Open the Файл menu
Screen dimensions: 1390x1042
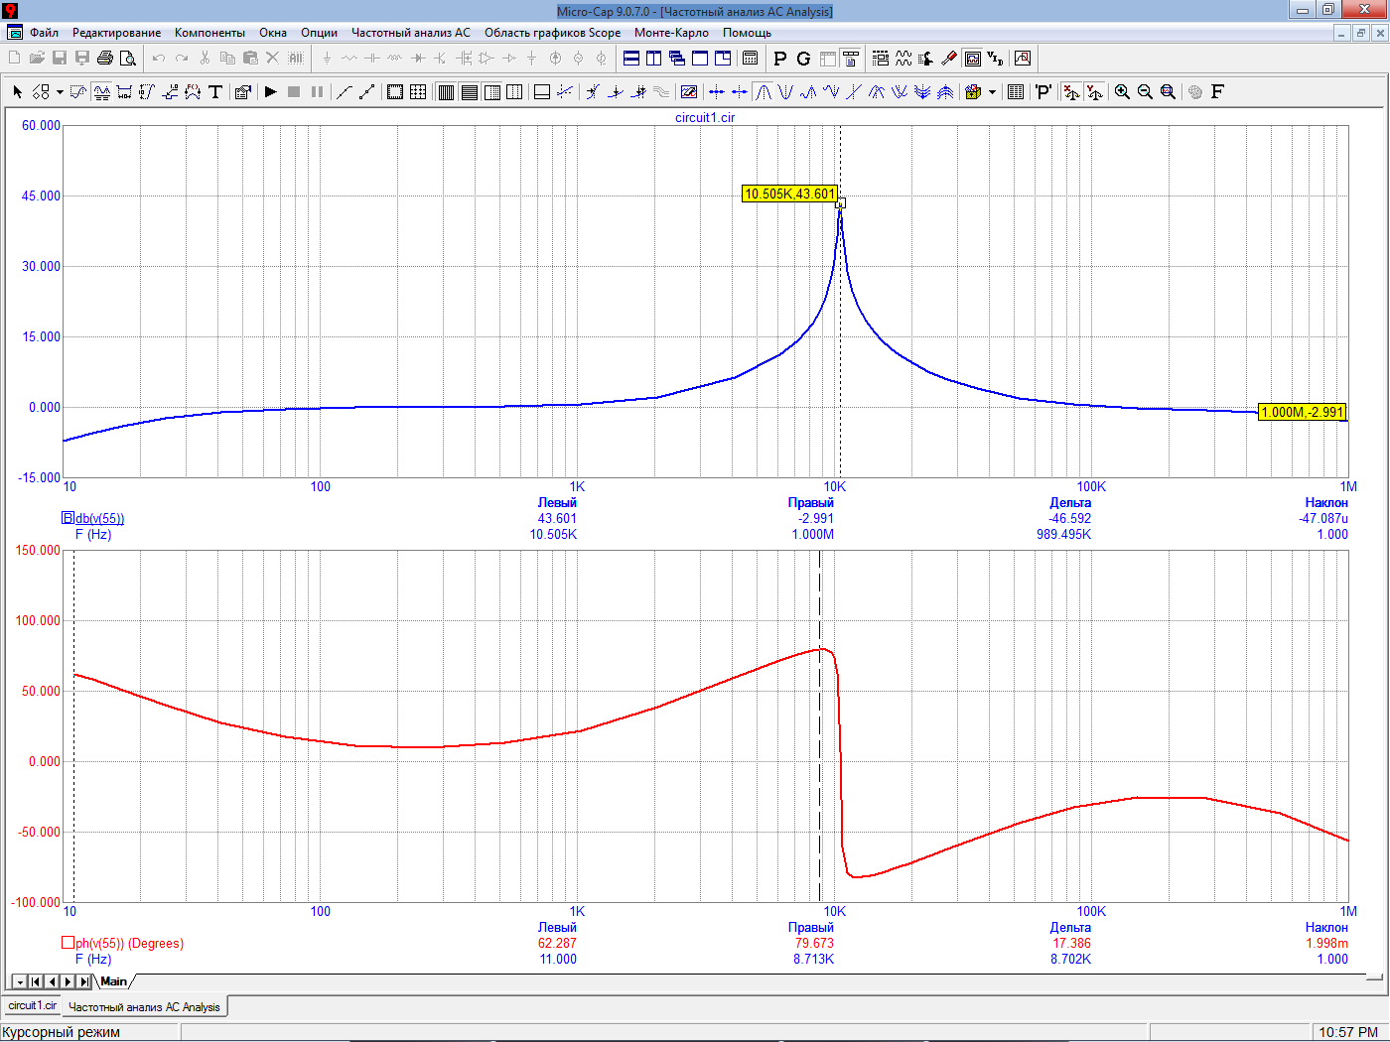44,33
